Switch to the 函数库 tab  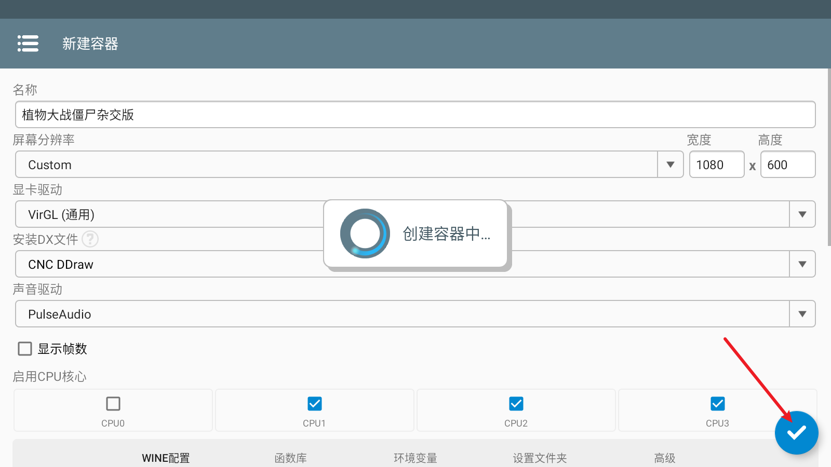click(x=291, y=458)
